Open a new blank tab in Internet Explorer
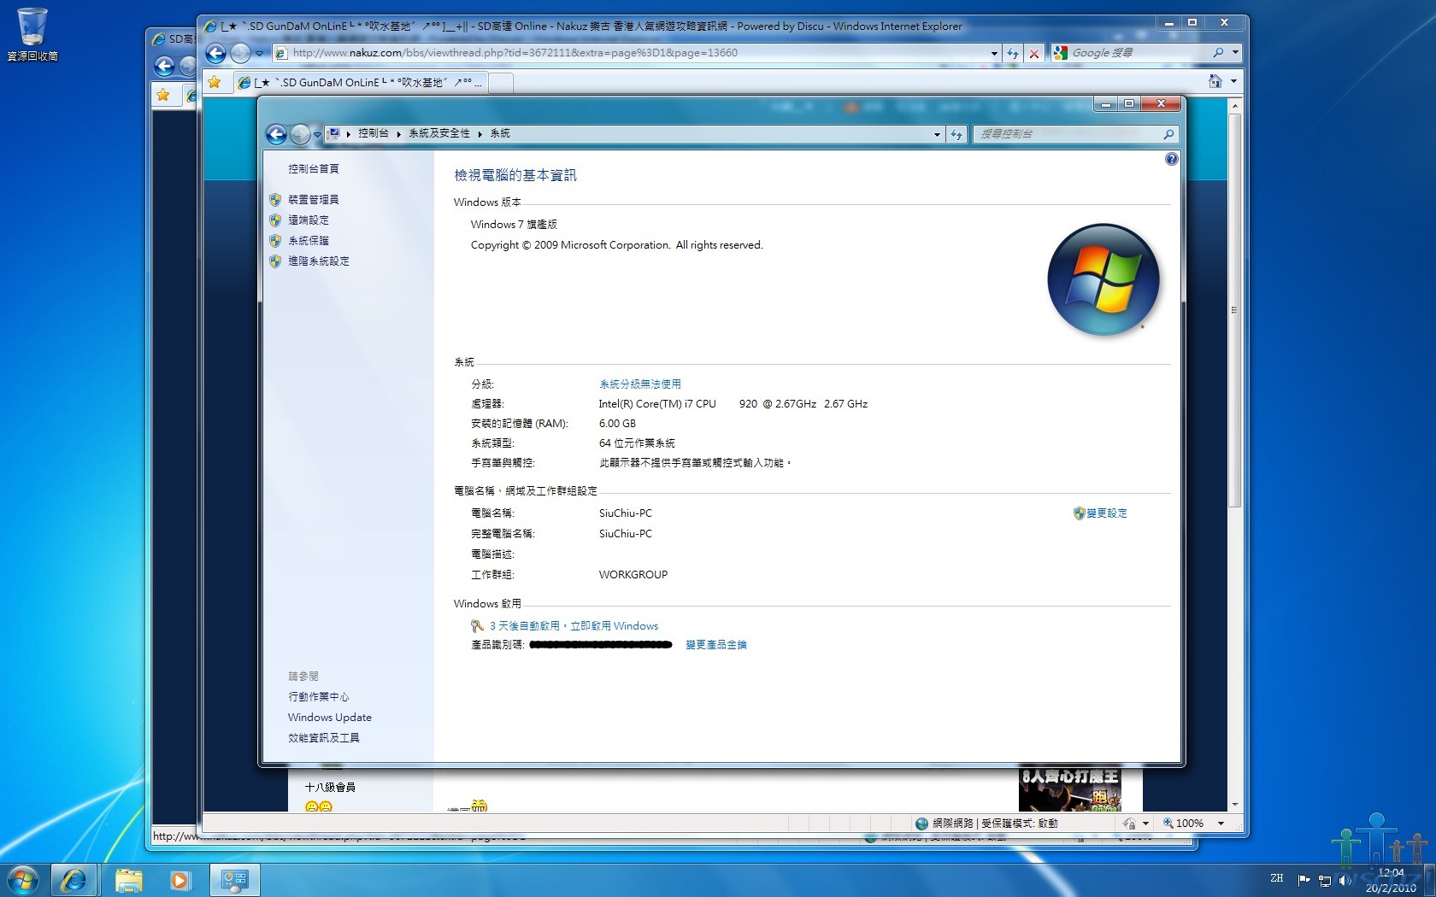Viewport: 1436px width, 897px height. click(x=501, y=82)
